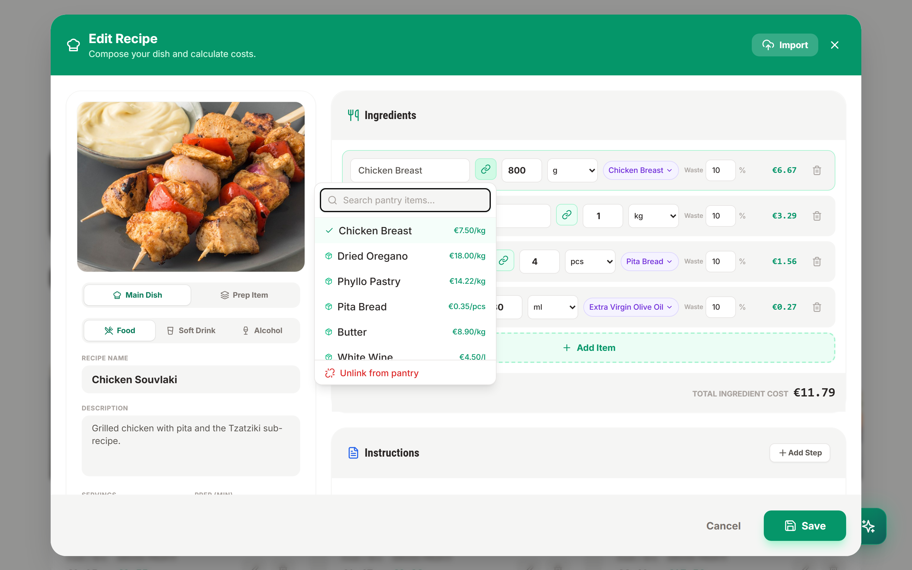Click the Pita Bread package icon in list
Image resolution: width=912 pixels, height=570 pixels.
click(x=329, y=307)
